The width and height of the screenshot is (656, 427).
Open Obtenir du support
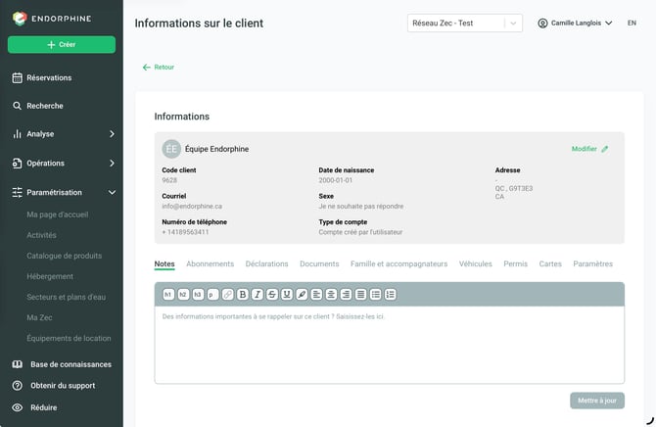coord(63,386)
